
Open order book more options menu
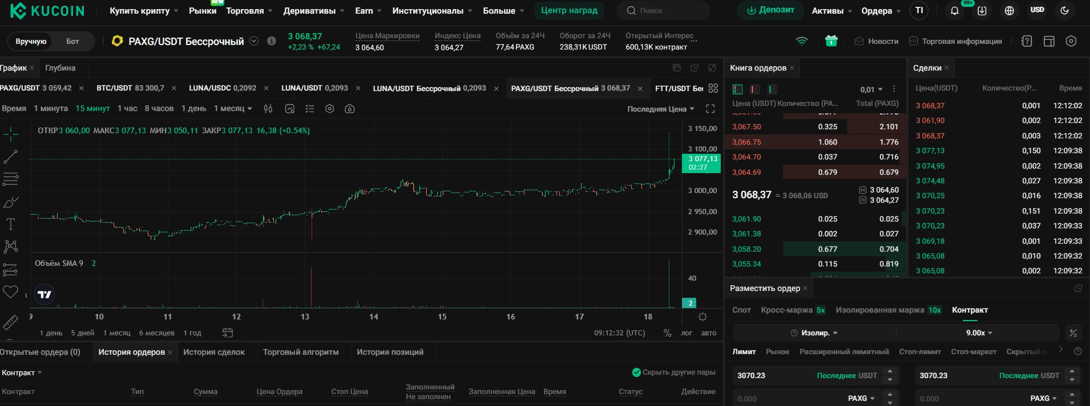point(894,89)
